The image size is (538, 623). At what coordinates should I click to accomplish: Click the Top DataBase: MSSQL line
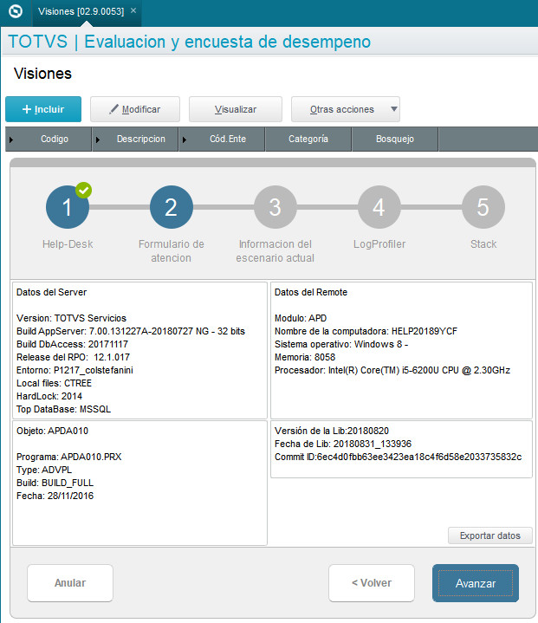(63, 409)
